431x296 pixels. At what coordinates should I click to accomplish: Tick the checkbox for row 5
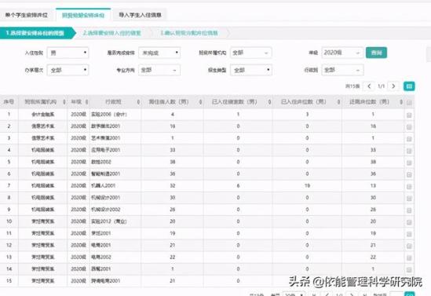click(409, 163)
